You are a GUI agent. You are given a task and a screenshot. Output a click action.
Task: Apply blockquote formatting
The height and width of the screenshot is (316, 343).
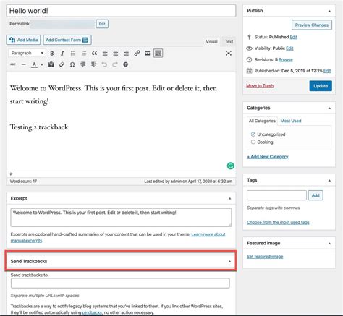pyautogui.click(x=94, y=54)
